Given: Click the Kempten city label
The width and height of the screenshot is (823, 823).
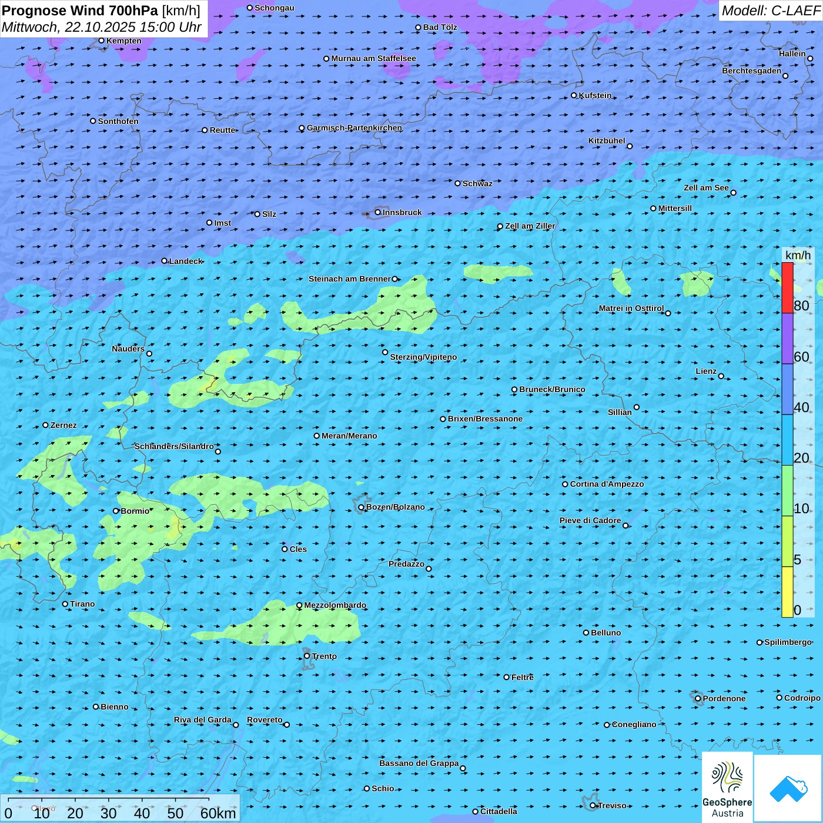Looking at the screenshot, I should coord(124,41).
